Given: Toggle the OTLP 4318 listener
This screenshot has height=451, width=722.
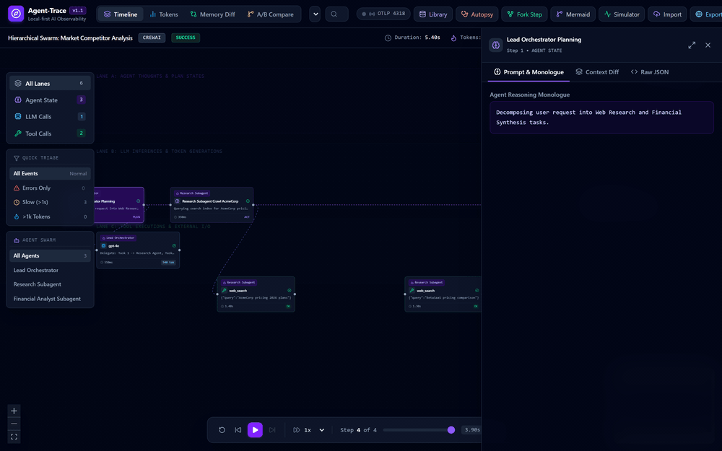Looking at the screenshot, I should pos(383,14).
